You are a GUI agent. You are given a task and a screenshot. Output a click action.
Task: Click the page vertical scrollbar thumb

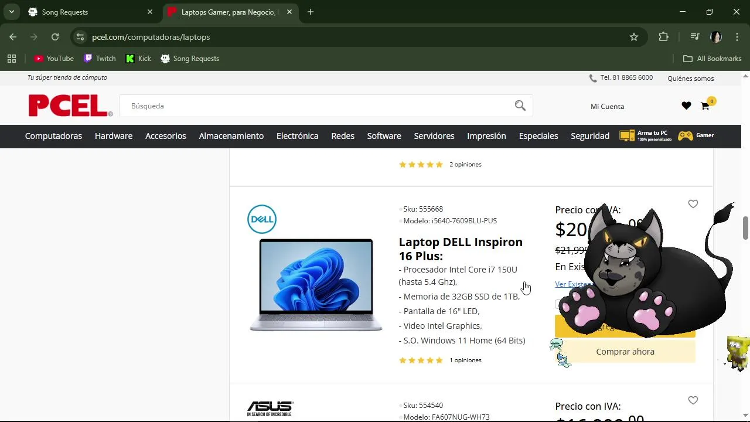point(745,227)
